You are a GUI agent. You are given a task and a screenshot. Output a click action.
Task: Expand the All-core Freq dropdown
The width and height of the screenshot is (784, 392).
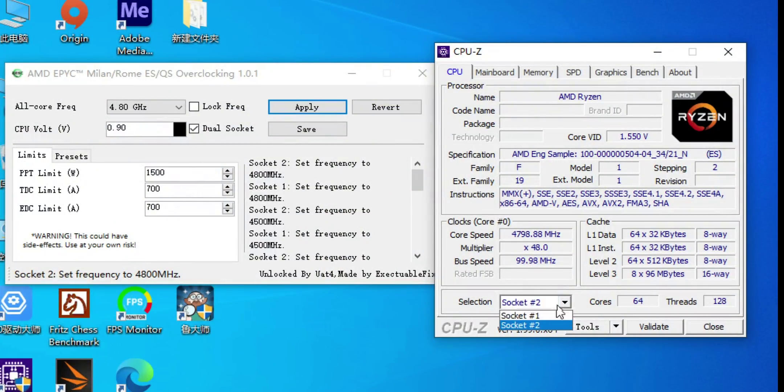(178, 107)
